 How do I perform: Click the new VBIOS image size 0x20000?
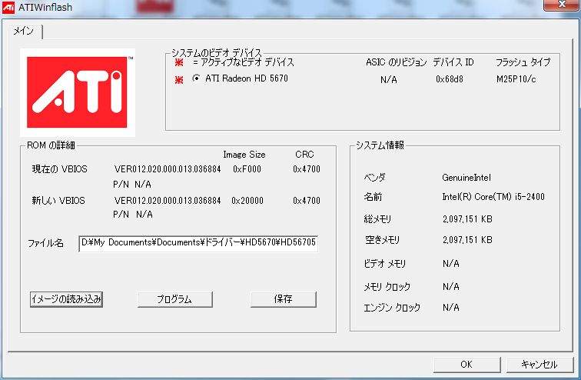(x=247, y=201)
